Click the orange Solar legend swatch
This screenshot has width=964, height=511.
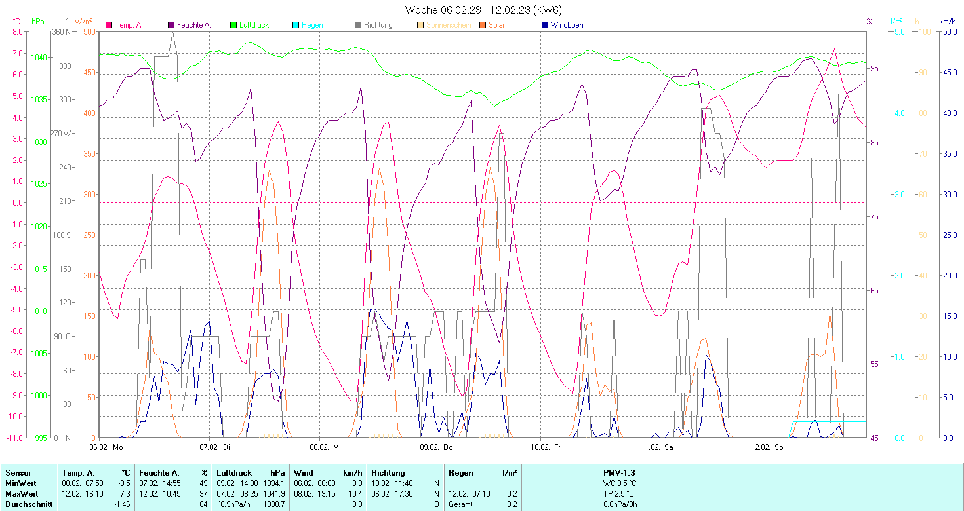tap(483, 25)
